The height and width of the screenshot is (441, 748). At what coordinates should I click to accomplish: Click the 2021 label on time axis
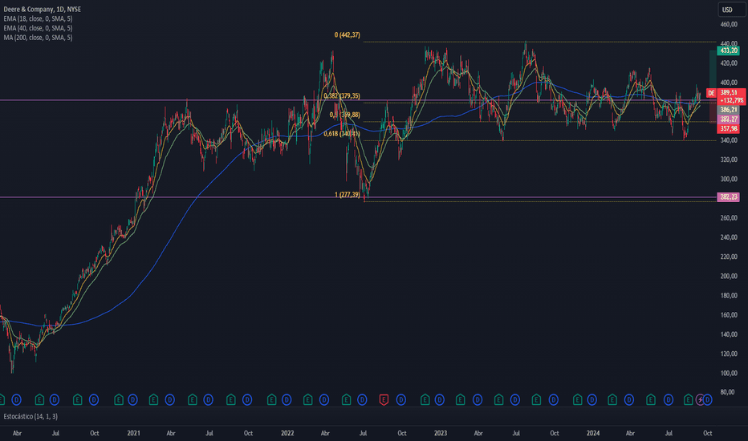coord(134,433)
